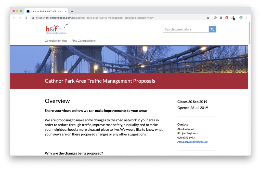Click the blue search magnifier button

click(x=212, y=29)
